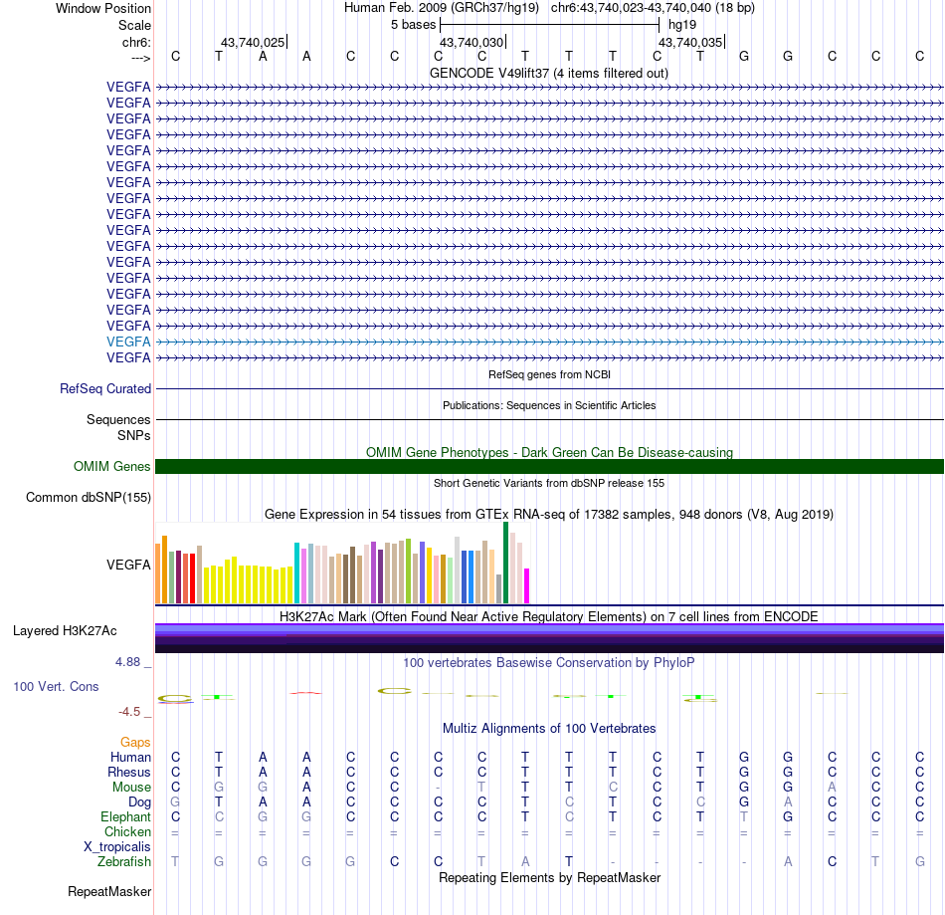Click the VEGFA label beside GTEx chart
Screen dimensions: 945x915
coord(128,566)
